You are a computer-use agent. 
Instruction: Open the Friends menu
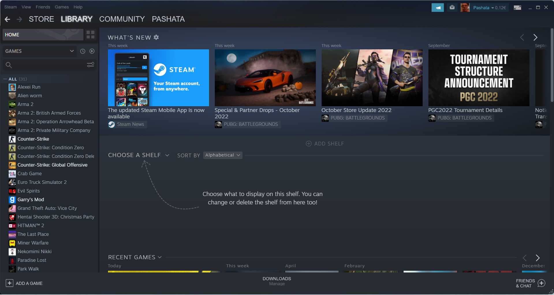click(43, 7)
